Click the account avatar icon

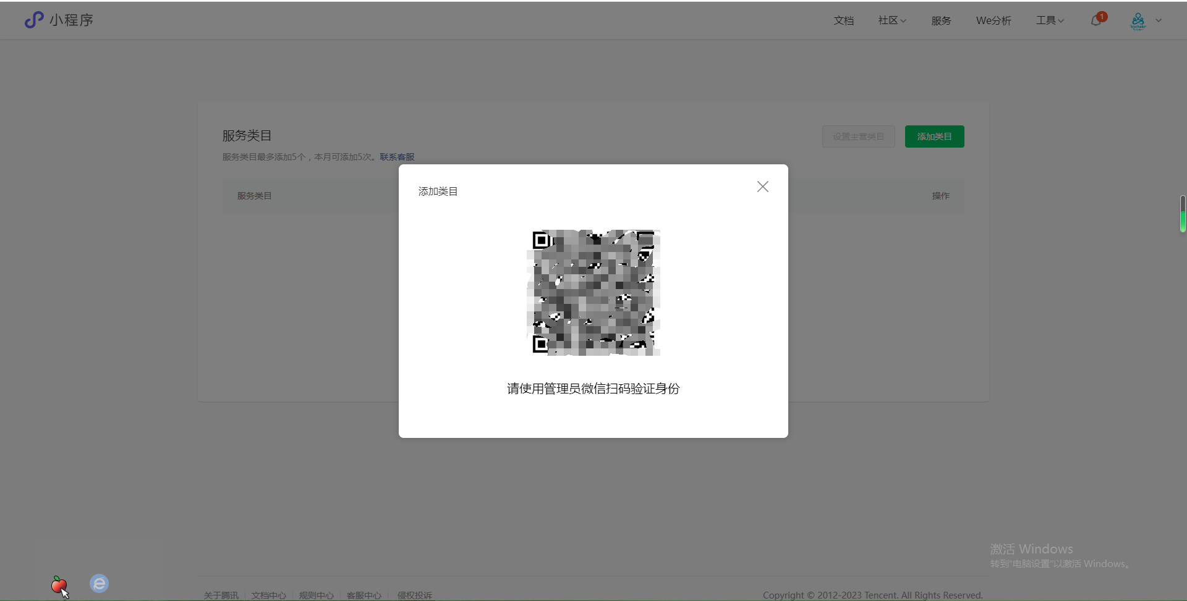click(1138, 21)
